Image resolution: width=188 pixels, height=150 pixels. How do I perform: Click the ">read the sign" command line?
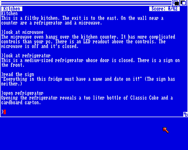tap(18, 74)
